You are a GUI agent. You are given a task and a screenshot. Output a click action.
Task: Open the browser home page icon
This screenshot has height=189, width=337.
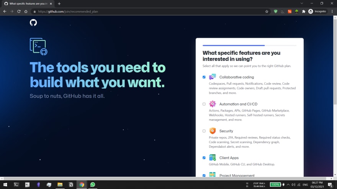26,11
